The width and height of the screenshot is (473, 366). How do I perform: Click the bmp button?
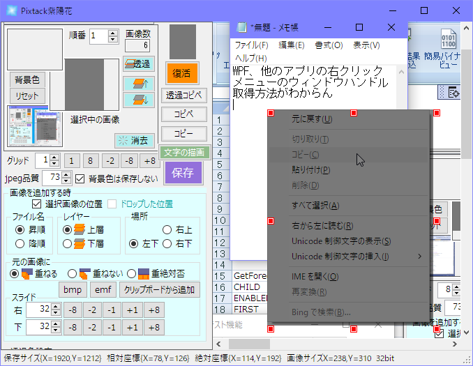pyautogui.click(x=73, y=290)
